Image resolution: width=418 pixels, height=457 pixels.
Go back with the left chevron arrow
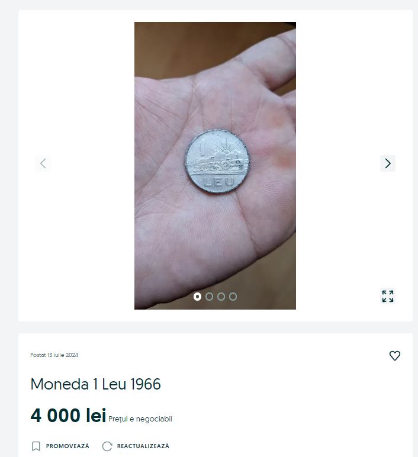pyautogui.click(x=43, y=163)
